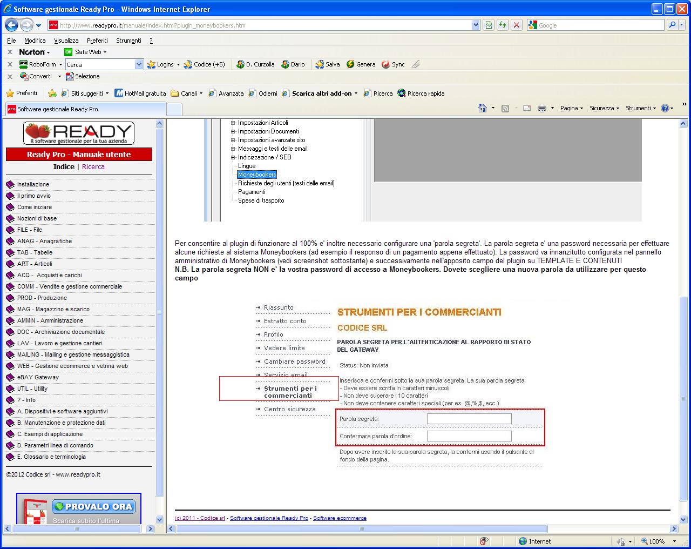691x549 pixels.
Task: Expand Indicizzazione / SEO tree node
Action: pos(233,157)
